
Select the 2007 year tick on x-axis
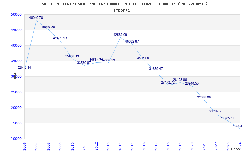36,145
